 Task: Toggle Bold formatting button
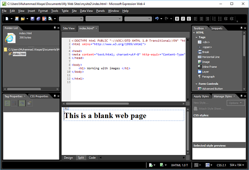pos(177,19)
